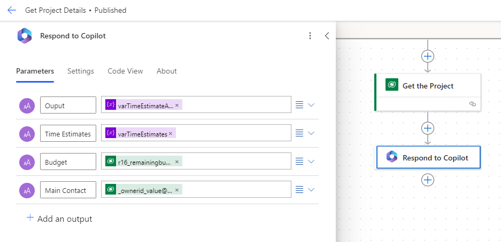Open the Code View tab
The height and width of the screenshot is (242, 501).
125,71
